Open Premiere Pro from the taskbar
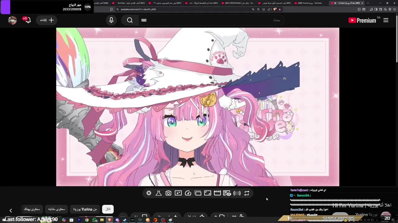 point(79,220)
